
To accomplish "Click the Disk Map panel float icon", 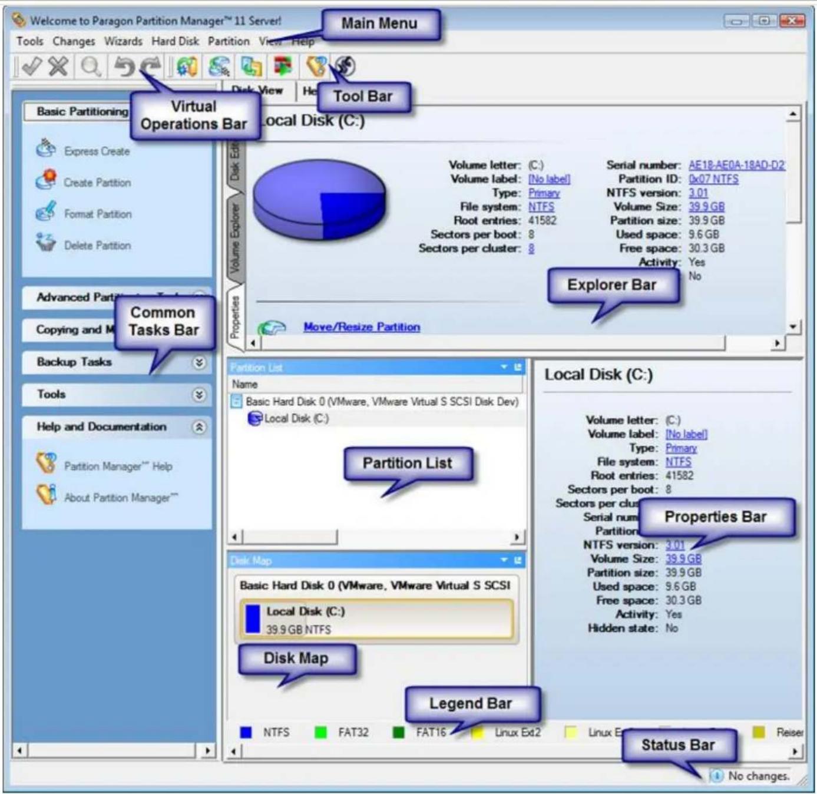I will point(518,560).
